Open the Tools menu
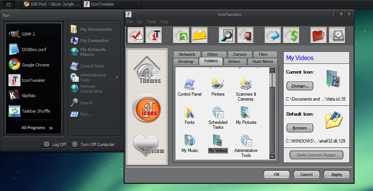Image resolution: width=373 pixels, height=191 pixels. (x=151, y=22)
